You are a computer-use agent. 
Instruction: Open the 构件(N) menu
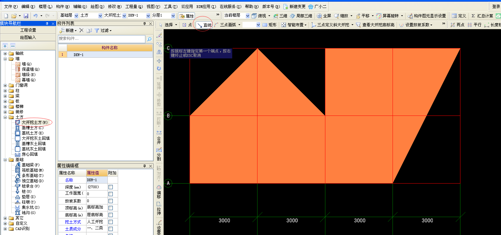(x=63, y=7)
